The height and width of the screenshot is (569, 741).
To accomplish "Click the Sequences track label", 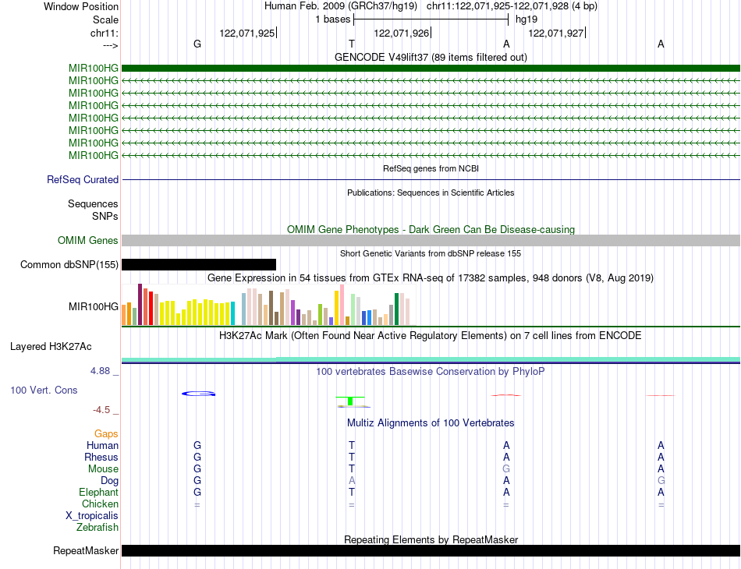I will (x=93, y=203).
